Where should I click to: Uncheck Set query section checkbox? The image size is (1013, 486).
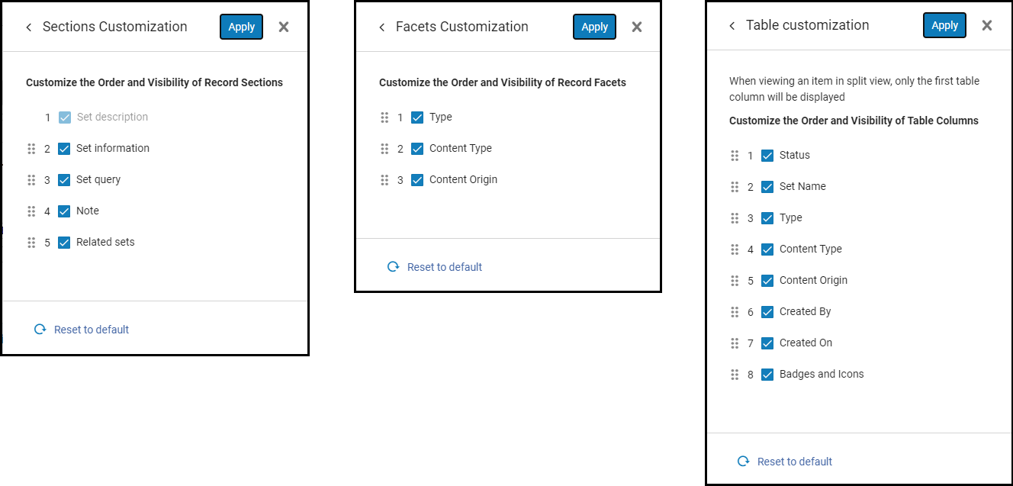tap(64, 180)
